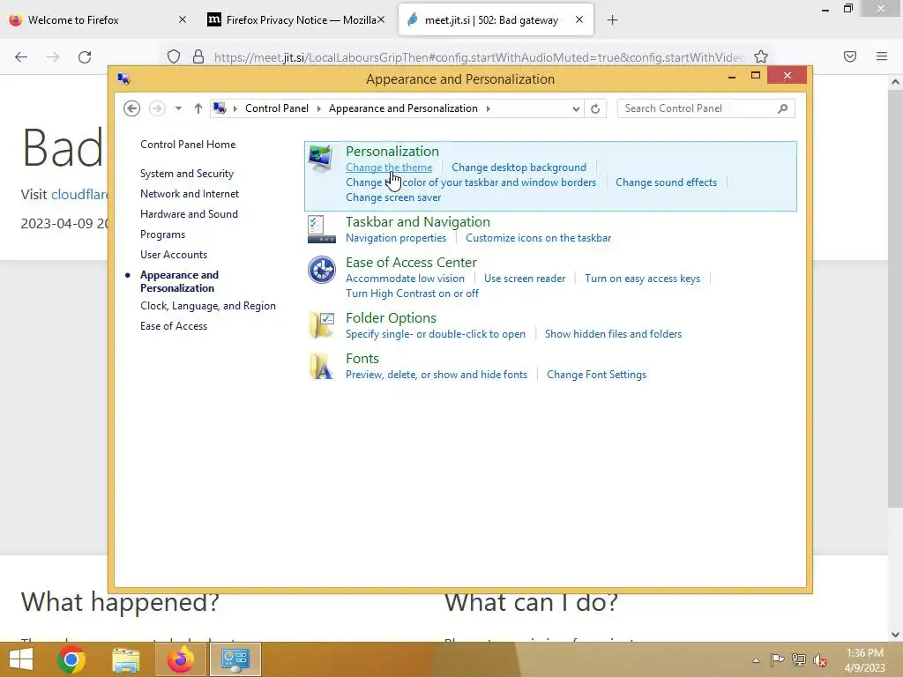Click Accommodate low vision link
The image size is (903, 677).
(405, 278)
